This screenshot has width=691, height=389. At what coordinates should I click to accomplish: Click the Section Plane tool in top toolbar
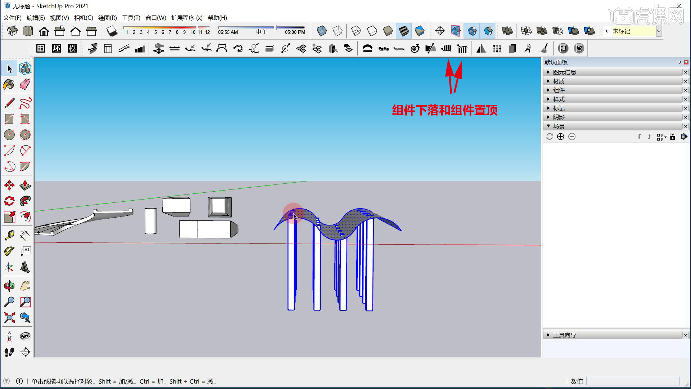tap(439, 31)
